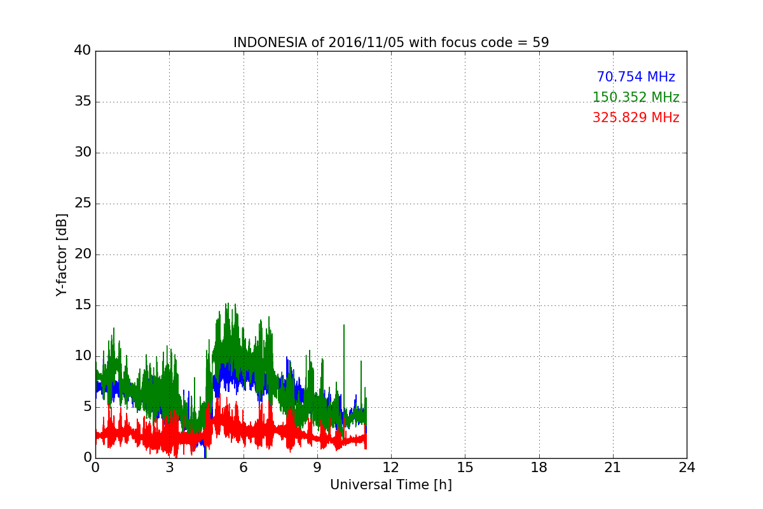Select the 150.352 MHz legend label
The image size is (763, 509).
point(636,97)
